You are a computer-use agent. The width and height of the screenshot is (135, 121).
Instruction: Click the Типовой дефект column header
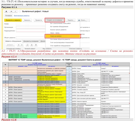pos(30,49)
